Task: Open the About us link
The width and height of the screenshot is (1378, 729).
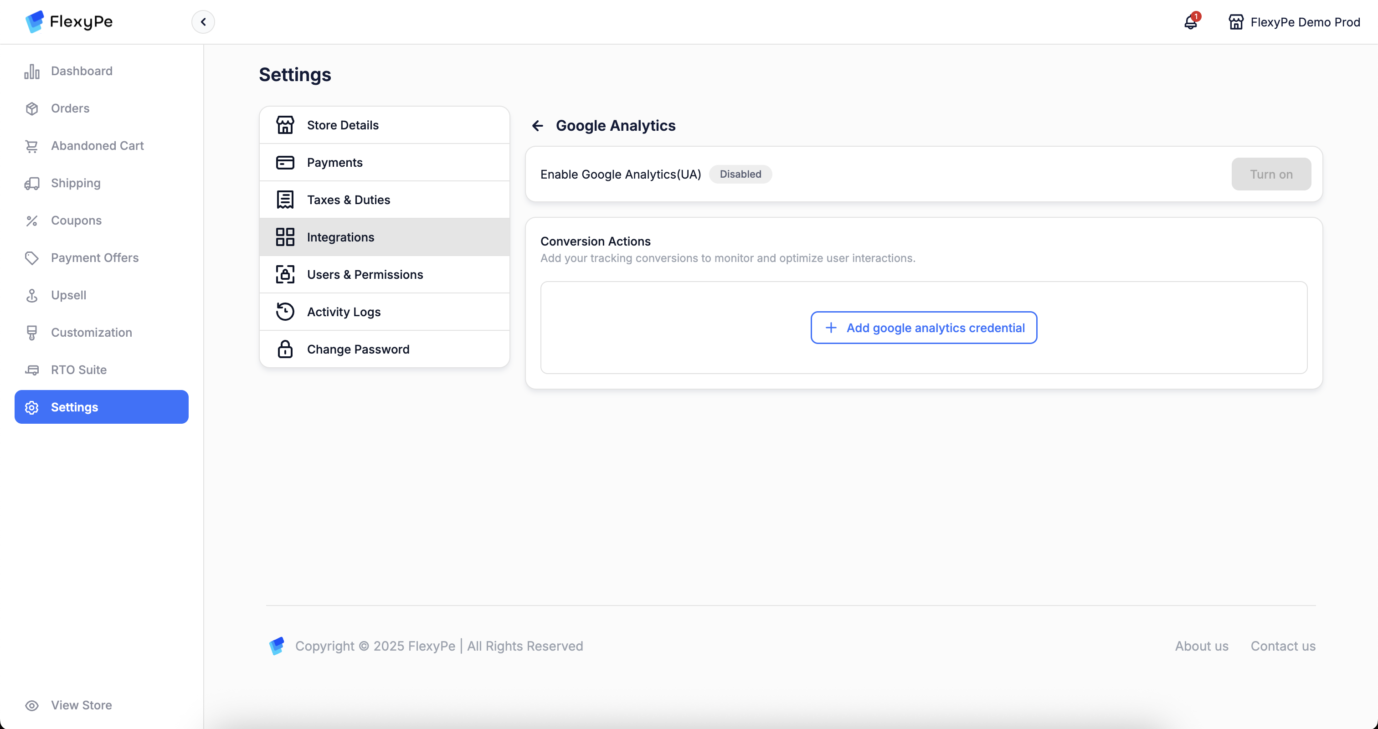Action: click(1202, 646)
